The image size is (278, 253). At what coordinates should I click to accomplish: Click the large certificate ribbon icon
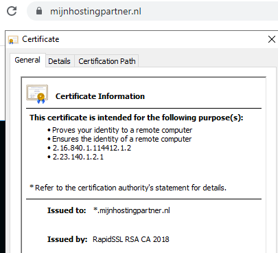tap(37, 94)
